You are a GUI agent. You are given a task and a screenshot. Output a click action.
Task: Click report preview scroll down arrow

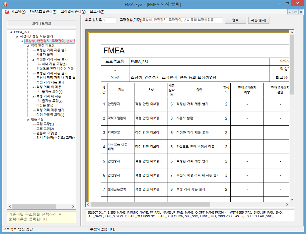[x=292, y=200]
